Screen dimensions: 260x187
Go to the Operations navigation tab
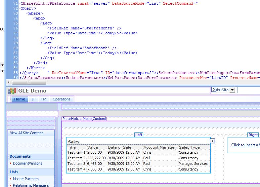[x=62, y=99]
